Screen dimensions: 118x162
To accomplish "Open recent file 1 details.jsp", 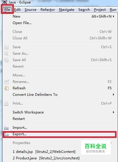I will [x=44, y=152].
